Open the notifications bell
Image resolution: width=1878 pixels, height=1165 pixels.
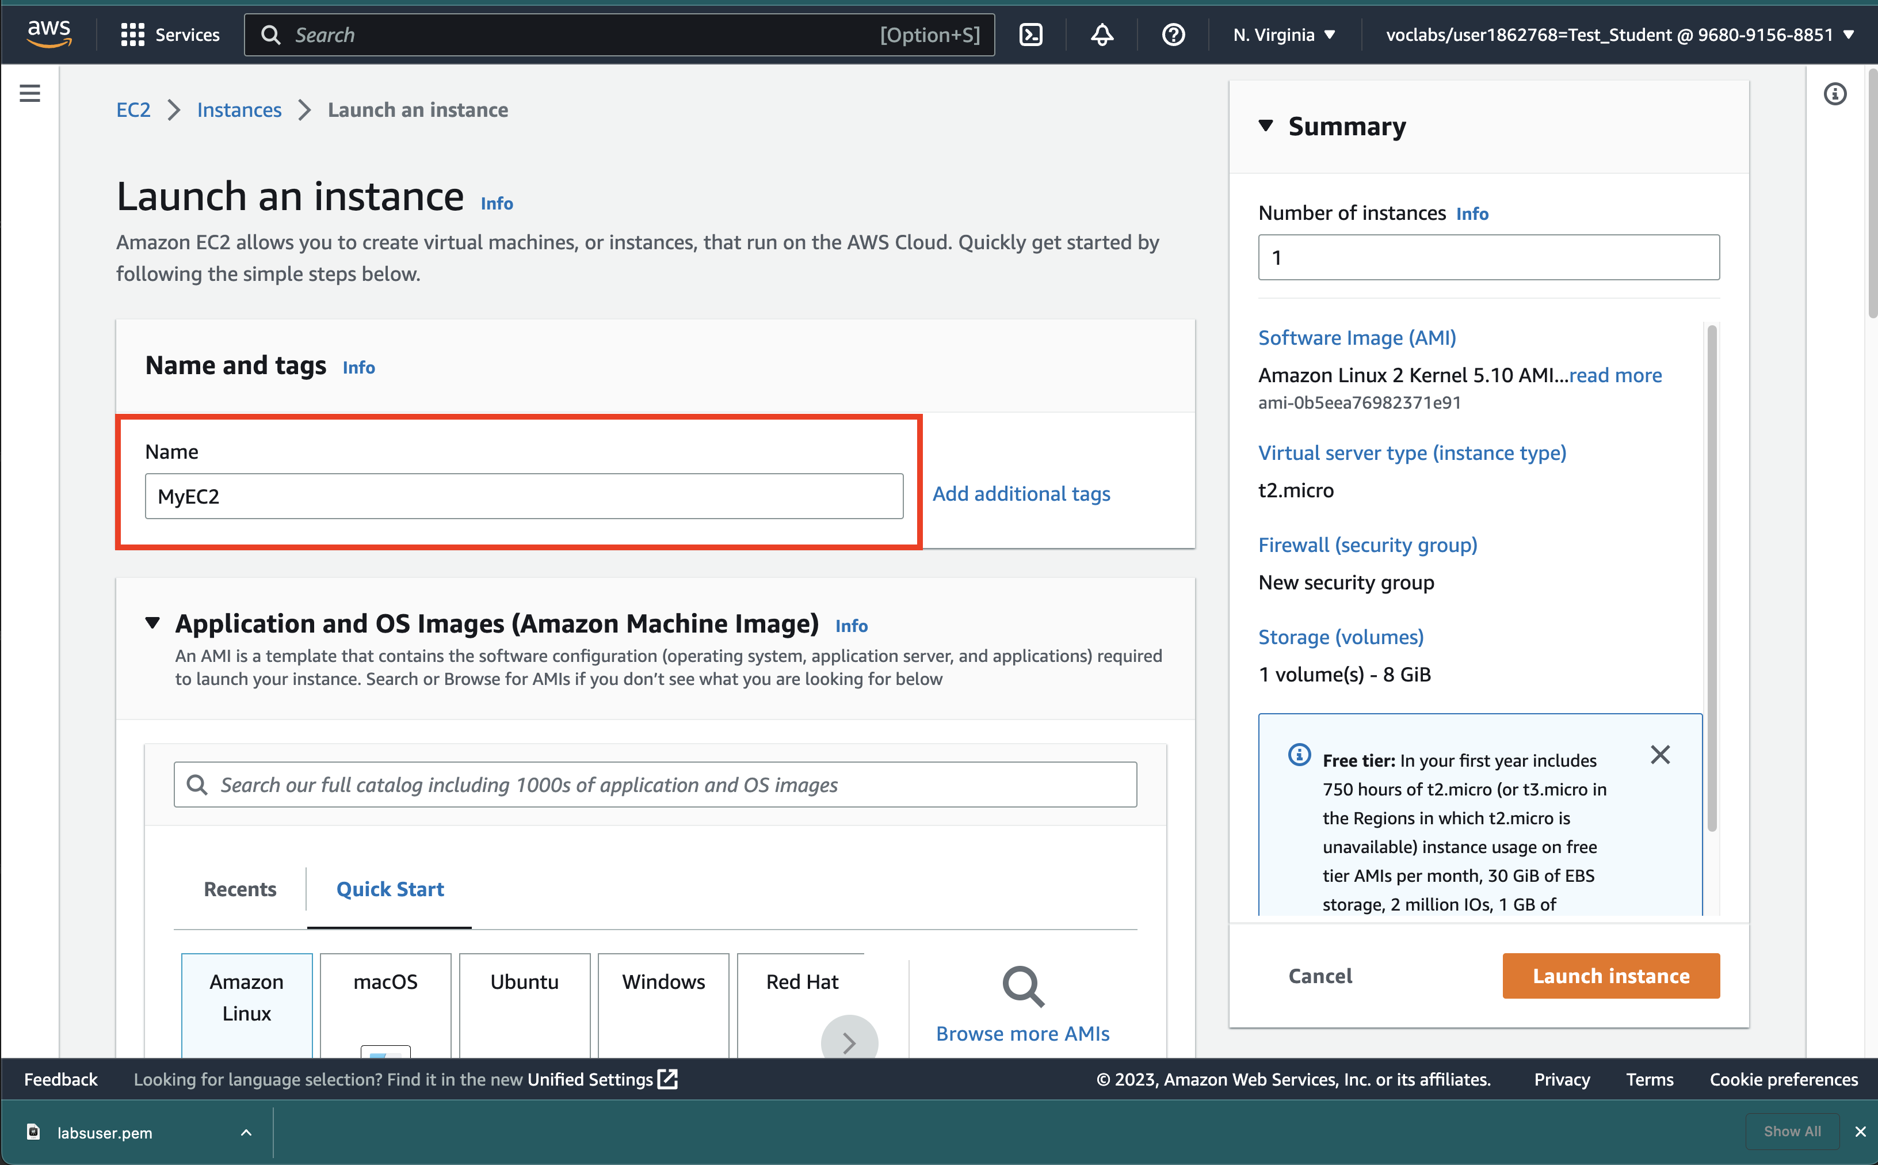pyautogui.click(x=1102, y=35)
